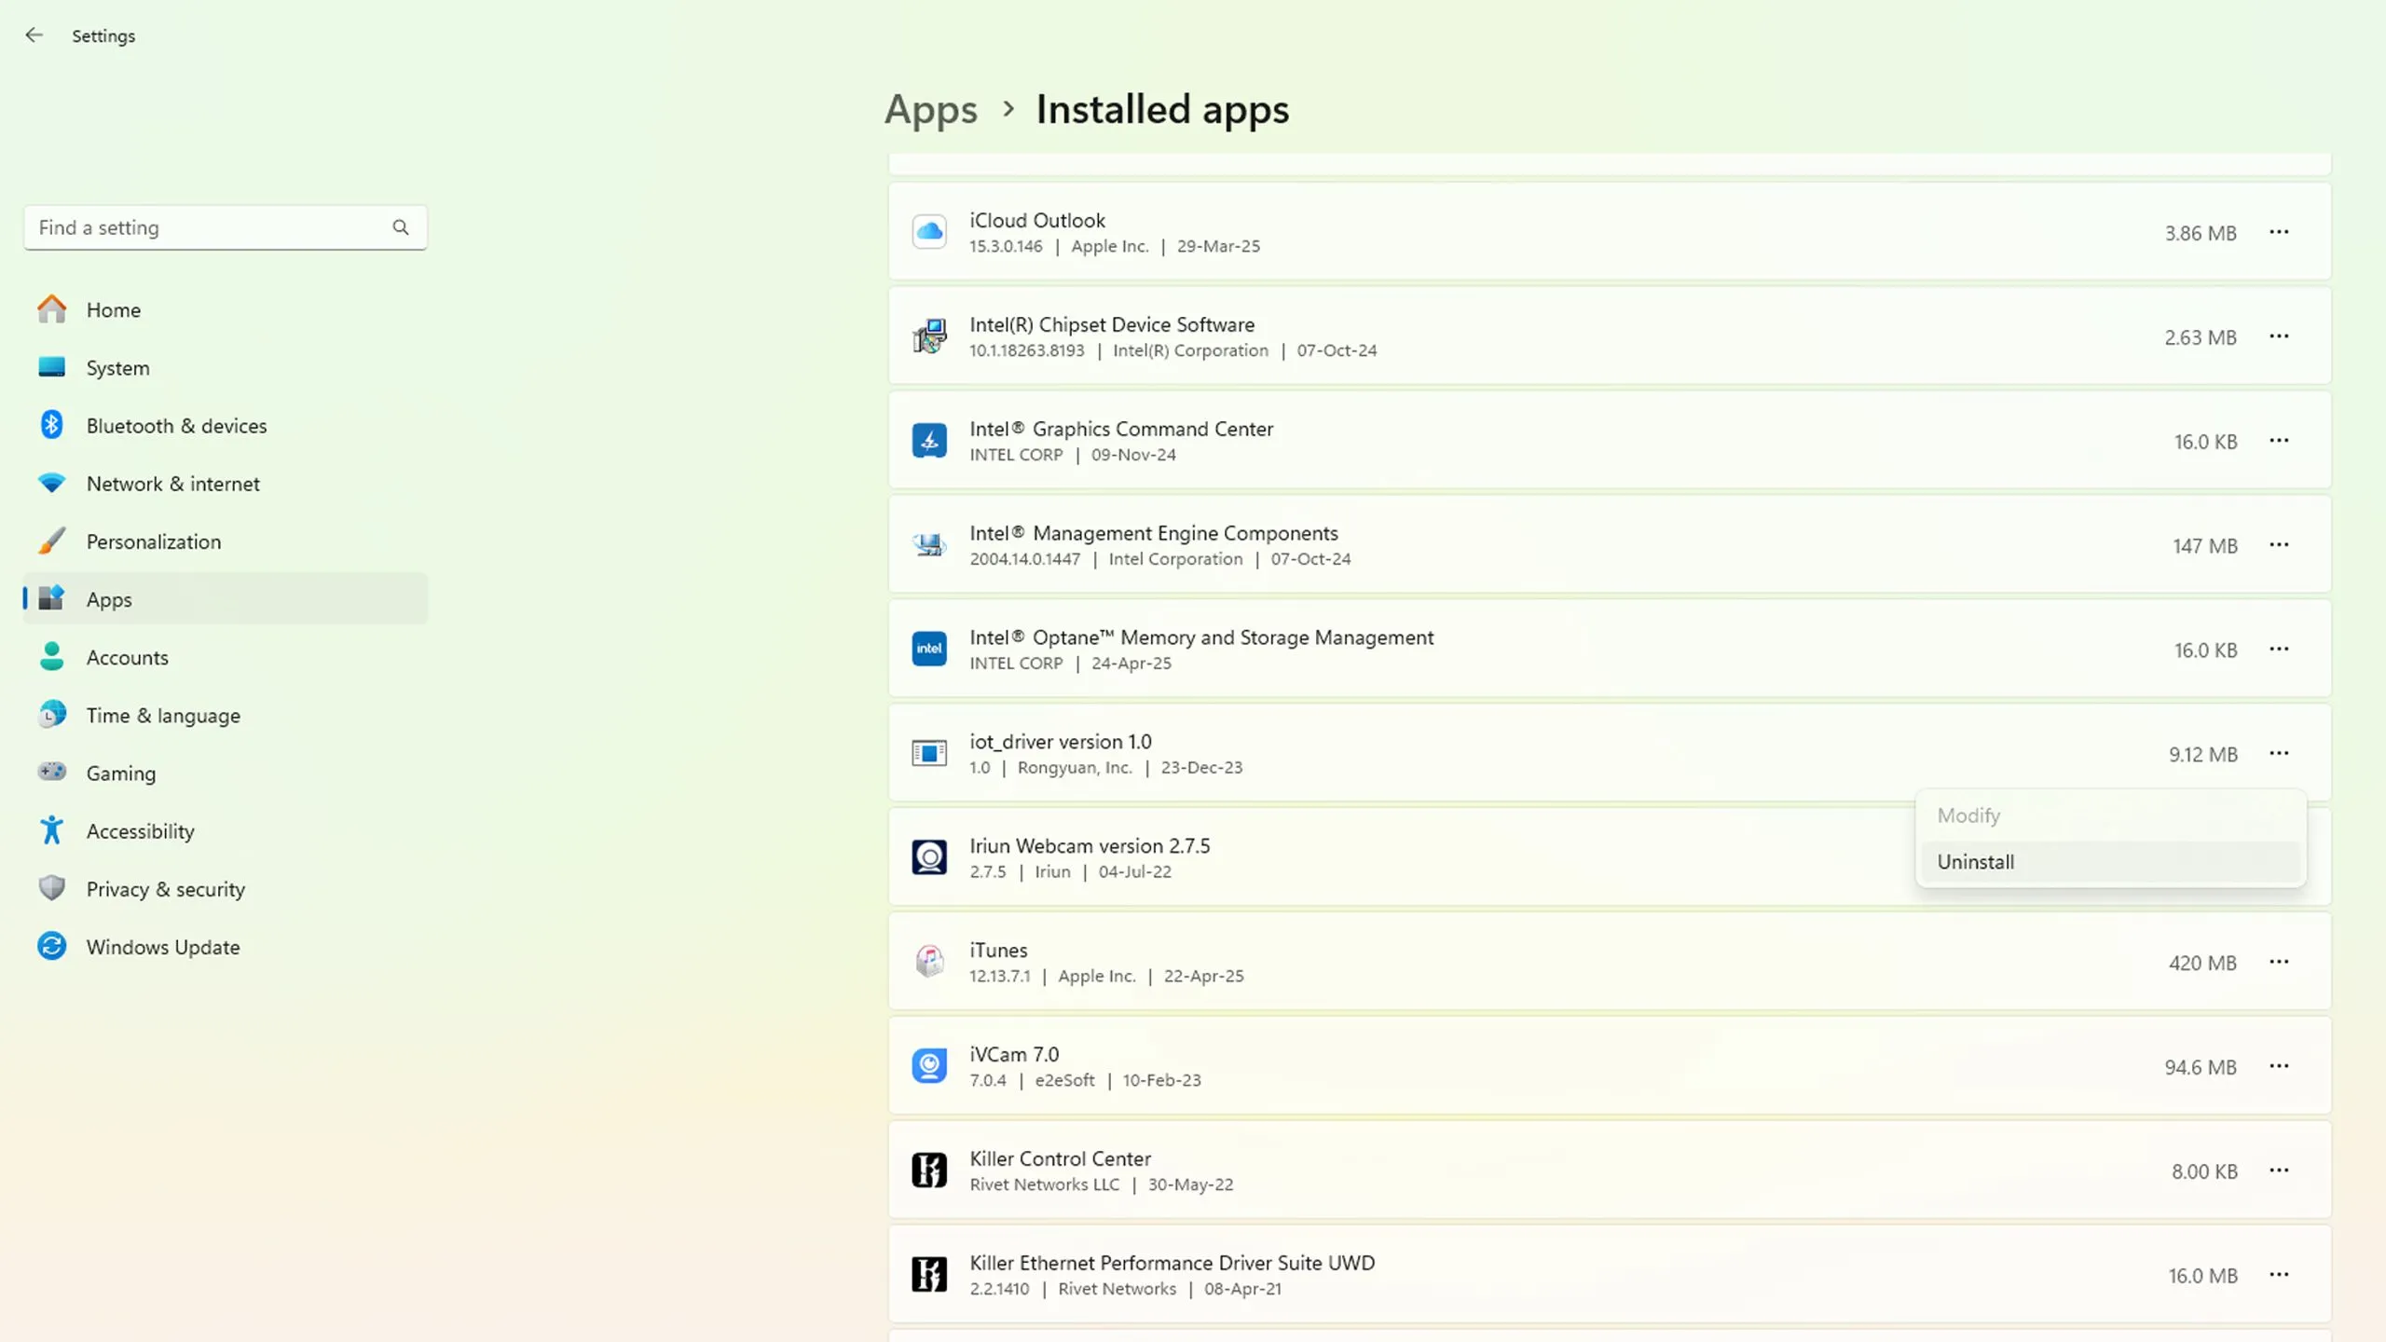Click Intel Optane Memory and Storage Management name
The width and height of the screenshot is (2386, 1342).
(1201, 638)
